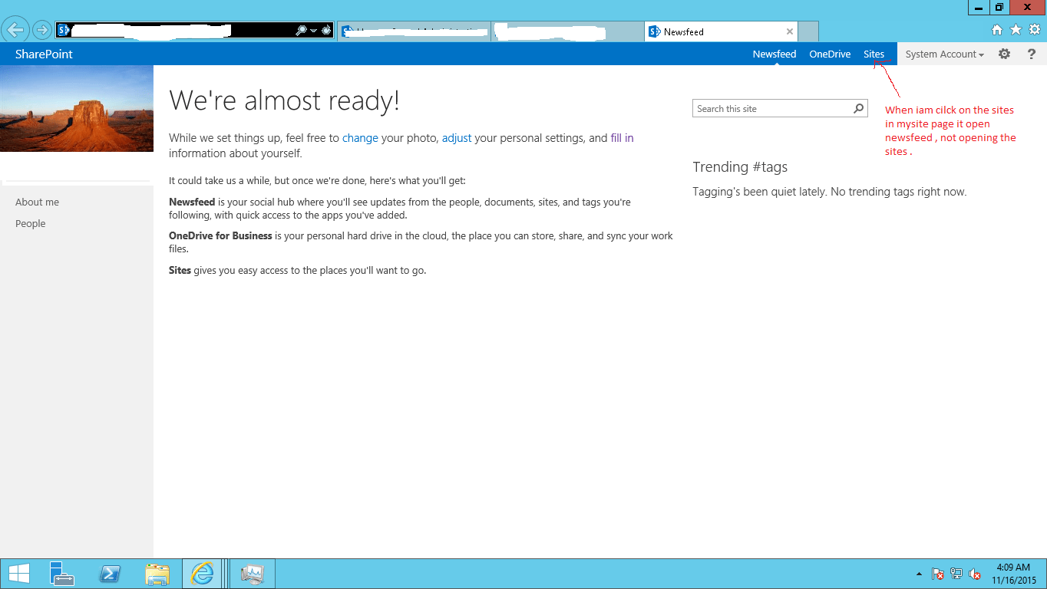Viewport: 1047px width, 589px height.
Task: Click the search magnifier next to 'Search this site'
Action: coord(859,109)
